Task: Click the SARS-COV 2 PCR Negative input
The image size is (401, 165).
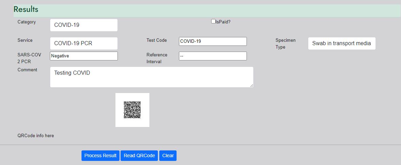Action: [x=84, y=56]
